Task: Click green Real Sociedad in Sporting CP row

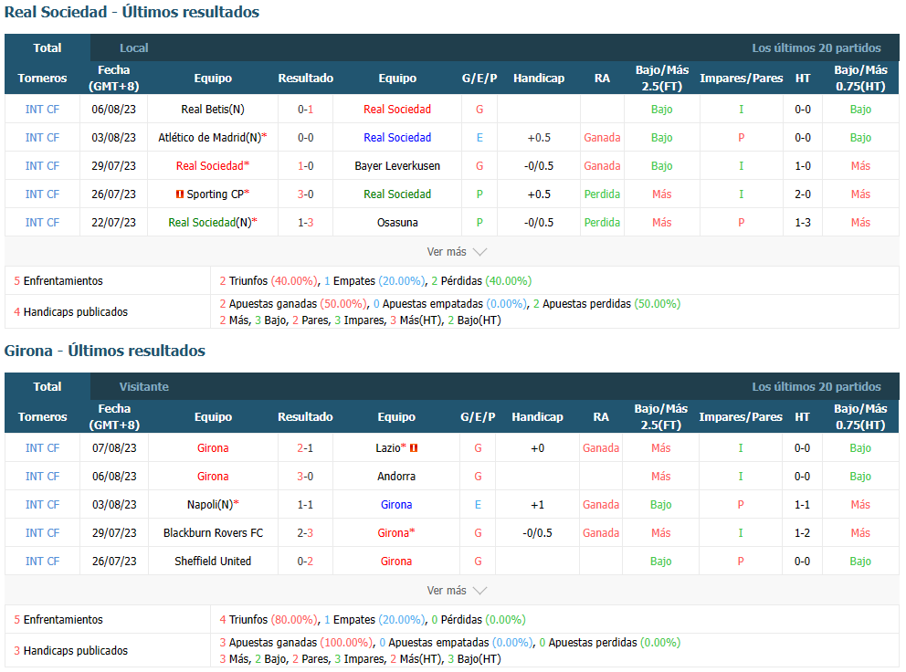Action: [397, 194]
